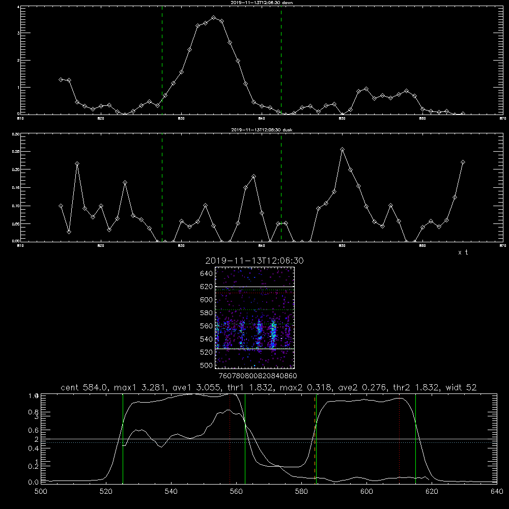Click the dotted horizontal threshold line in bottom plot
This screenshot has width=509, height=509.
[x=269, y=442]
